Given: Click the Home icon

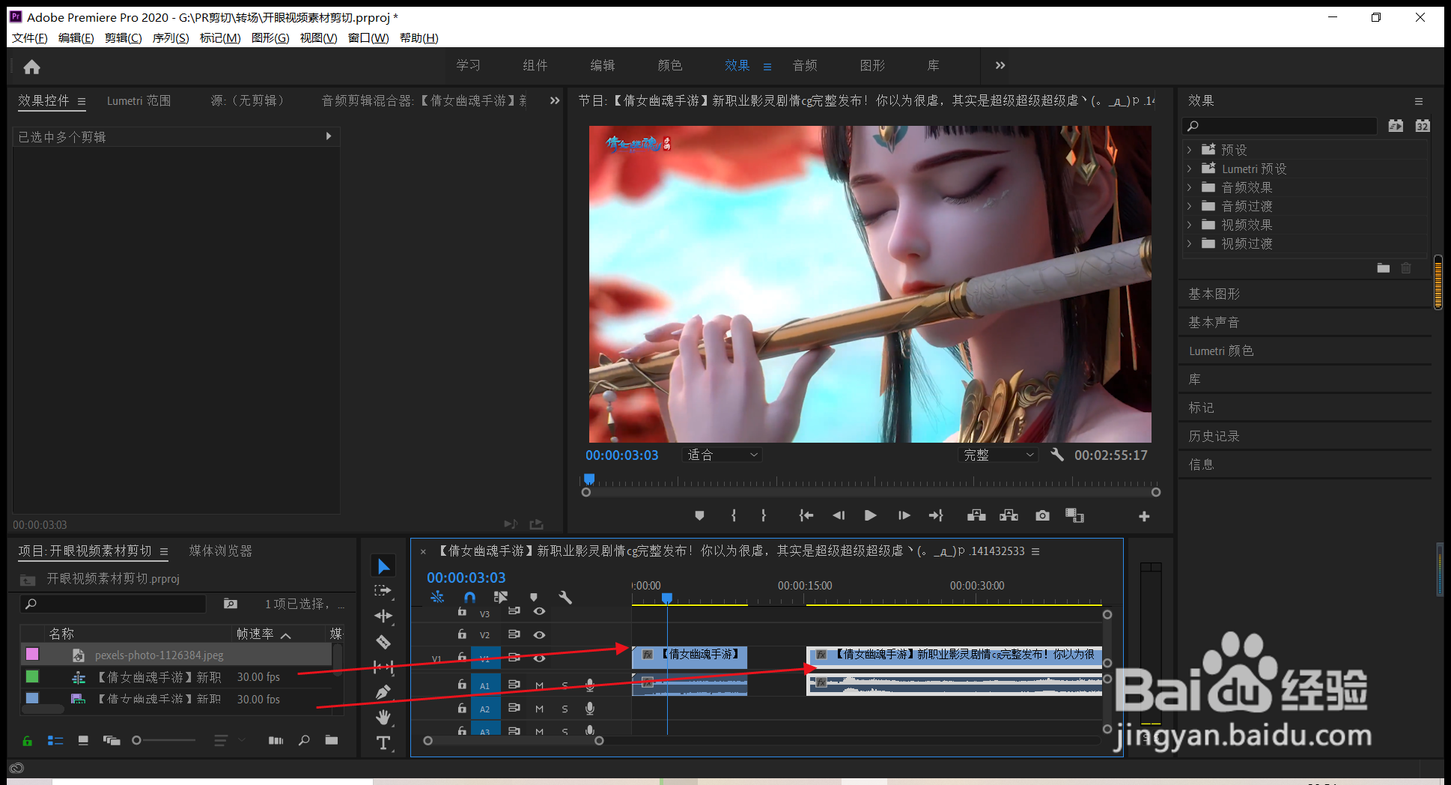Looking at the screenshot, I should point(31,67).
